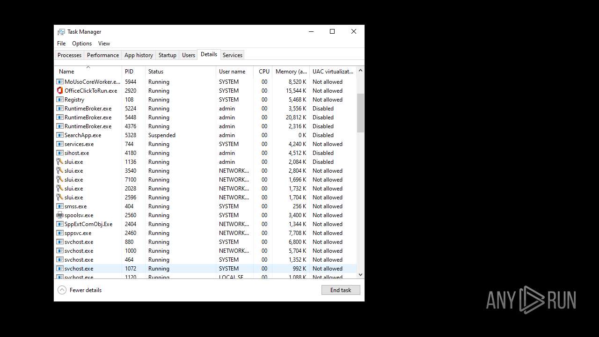Image resolution: width=599 pixels, height=337 pixels.
Task: Switch to the Startup tab
Action: click(167, 55)
